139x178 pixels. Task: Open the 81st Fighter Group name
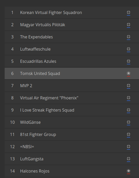pos(38,134)
